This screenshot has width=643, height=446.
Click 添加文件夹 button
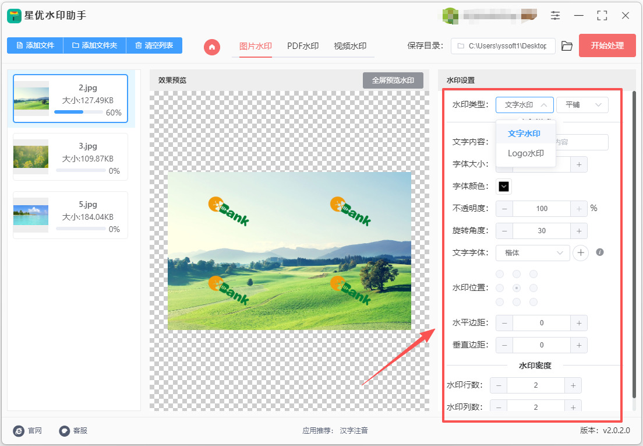pos(95,45)
